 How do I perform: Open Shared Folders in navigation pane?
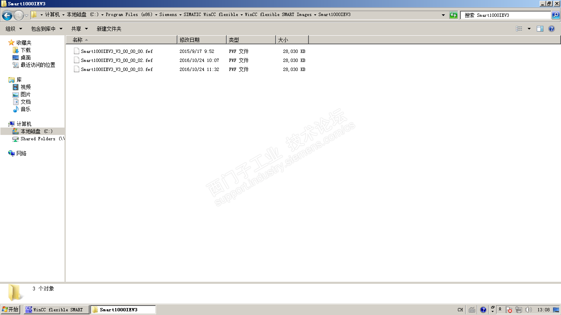tap(43, 139)
